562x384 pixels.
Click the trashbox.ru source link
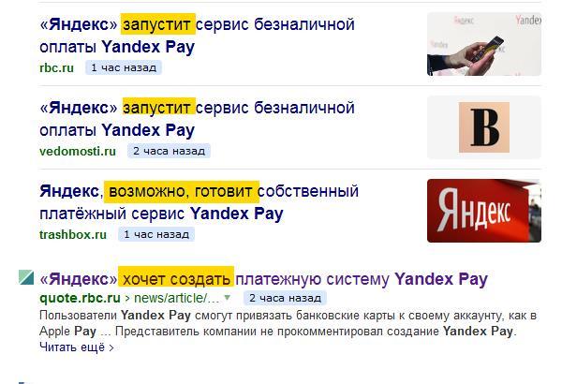73,234
